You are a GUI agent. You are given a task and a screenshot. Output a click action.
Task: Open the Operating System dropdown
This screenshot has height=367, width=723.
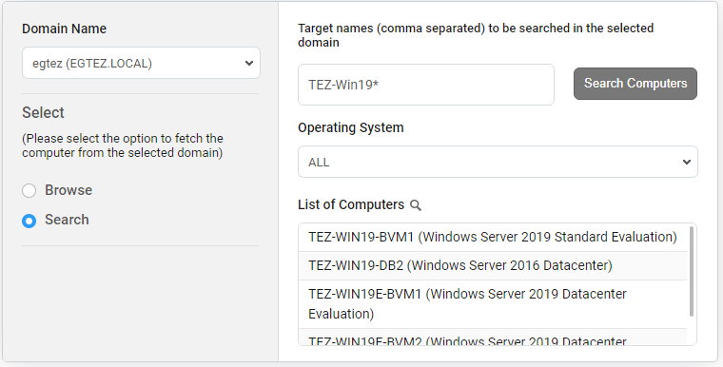pyautogui.click(x=498, y=162)
